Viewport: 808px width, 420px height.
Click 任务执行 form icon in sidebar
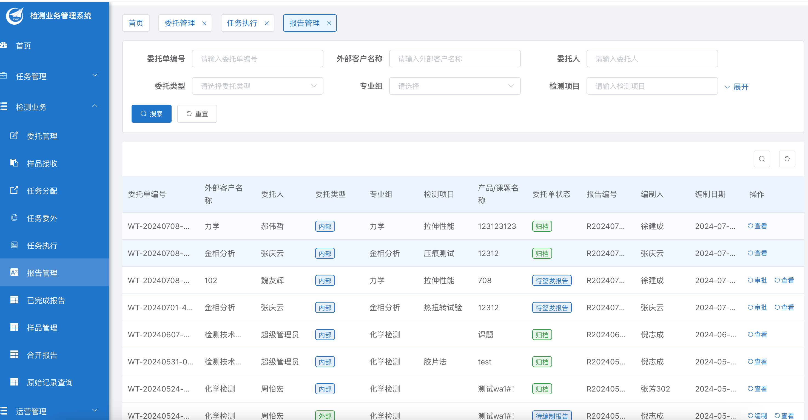[x=14, y=245]
